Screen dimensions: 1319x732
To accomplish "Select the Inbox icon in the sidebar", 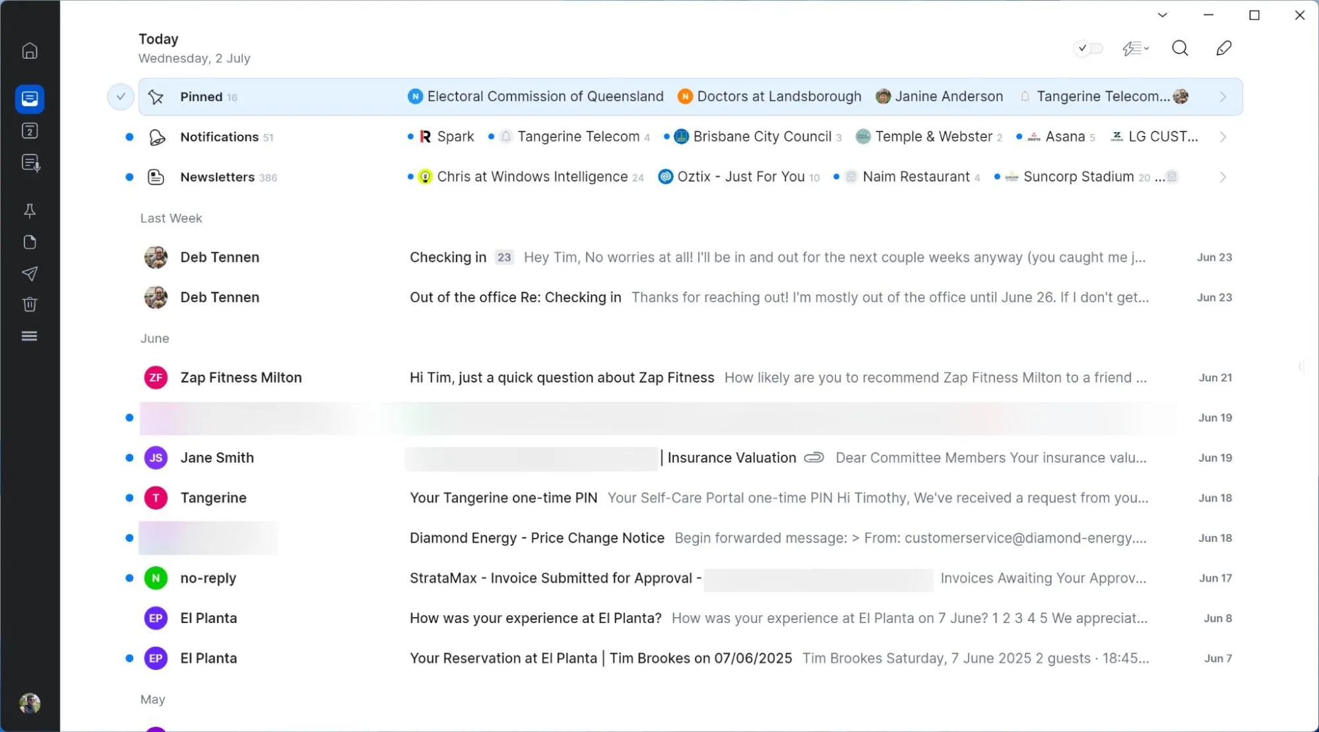I will (x=30, y=99).
